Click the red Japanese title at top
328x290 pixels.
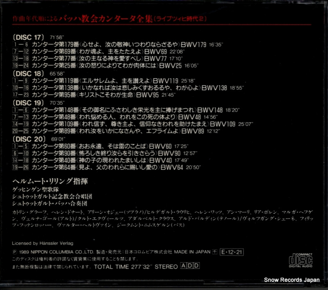(109, 19)
